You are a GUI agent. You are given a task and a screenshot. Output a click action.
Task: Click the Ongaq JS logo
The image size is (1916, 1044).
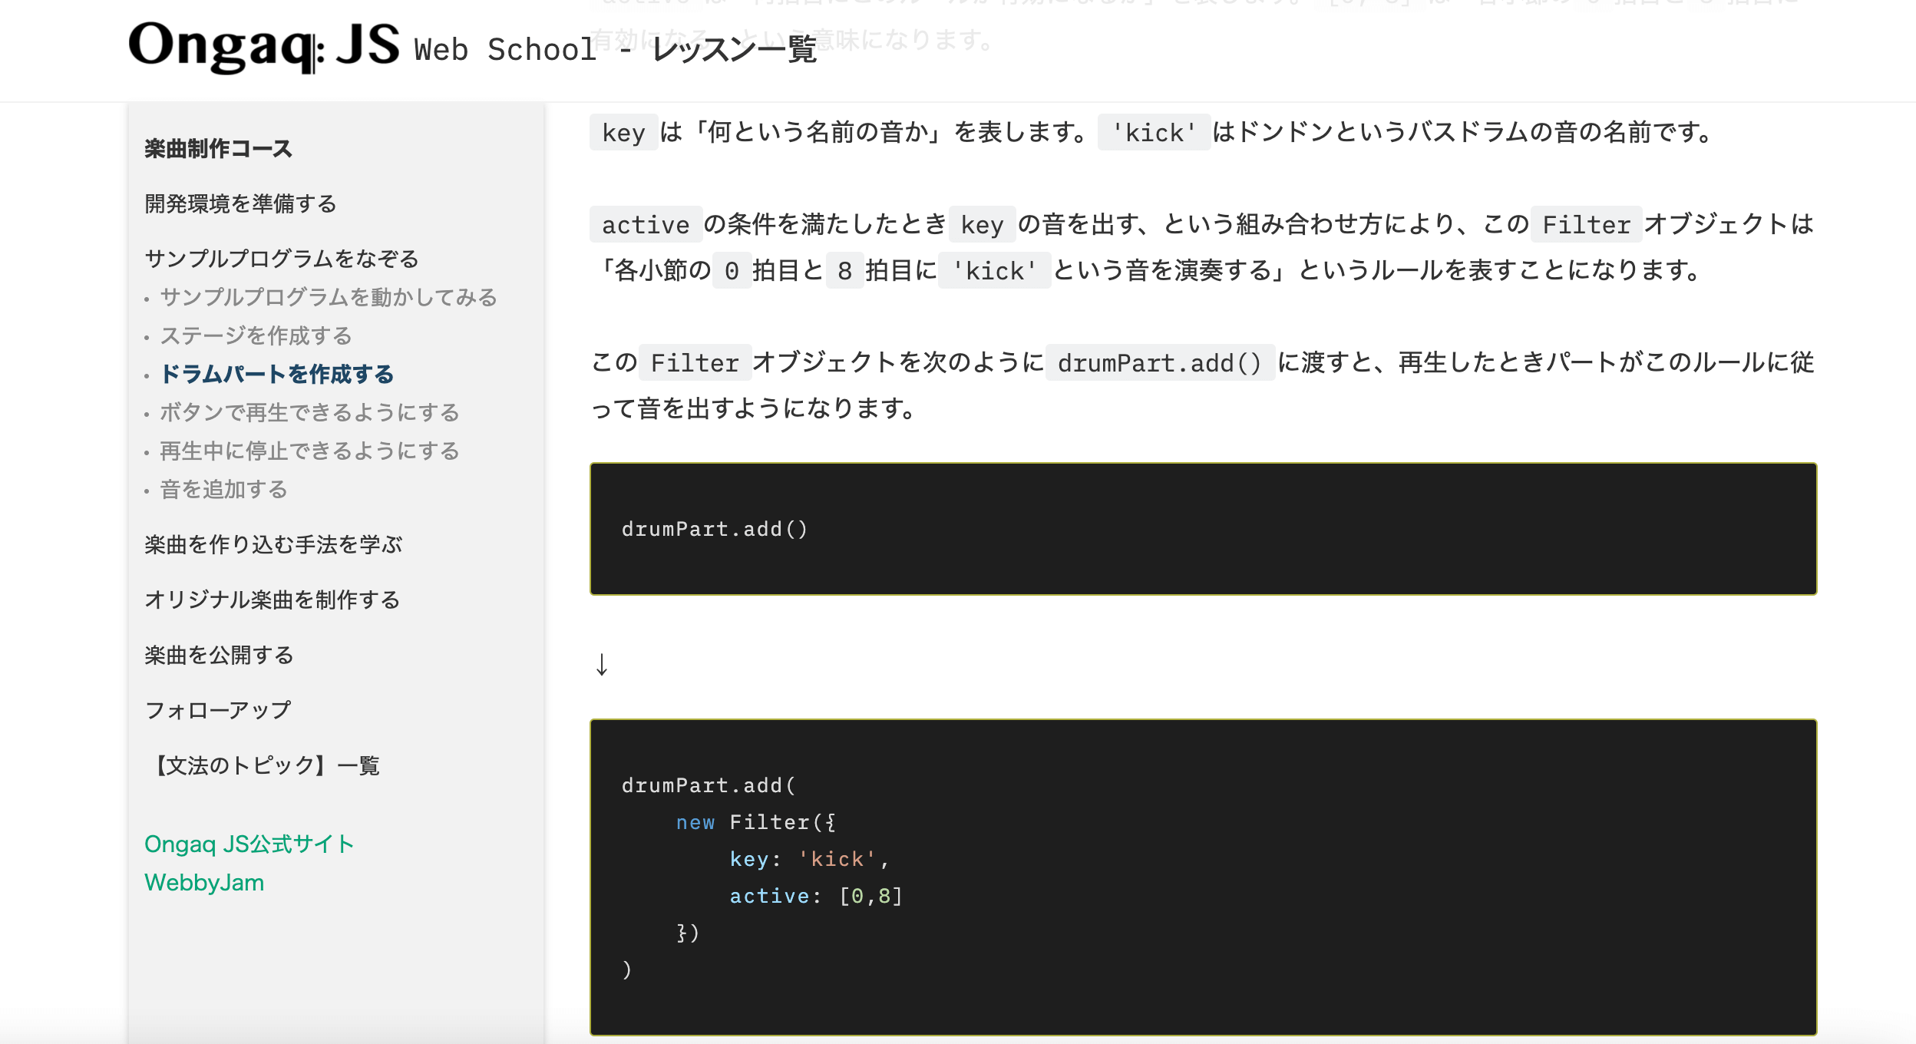click(x=264, y=46)
